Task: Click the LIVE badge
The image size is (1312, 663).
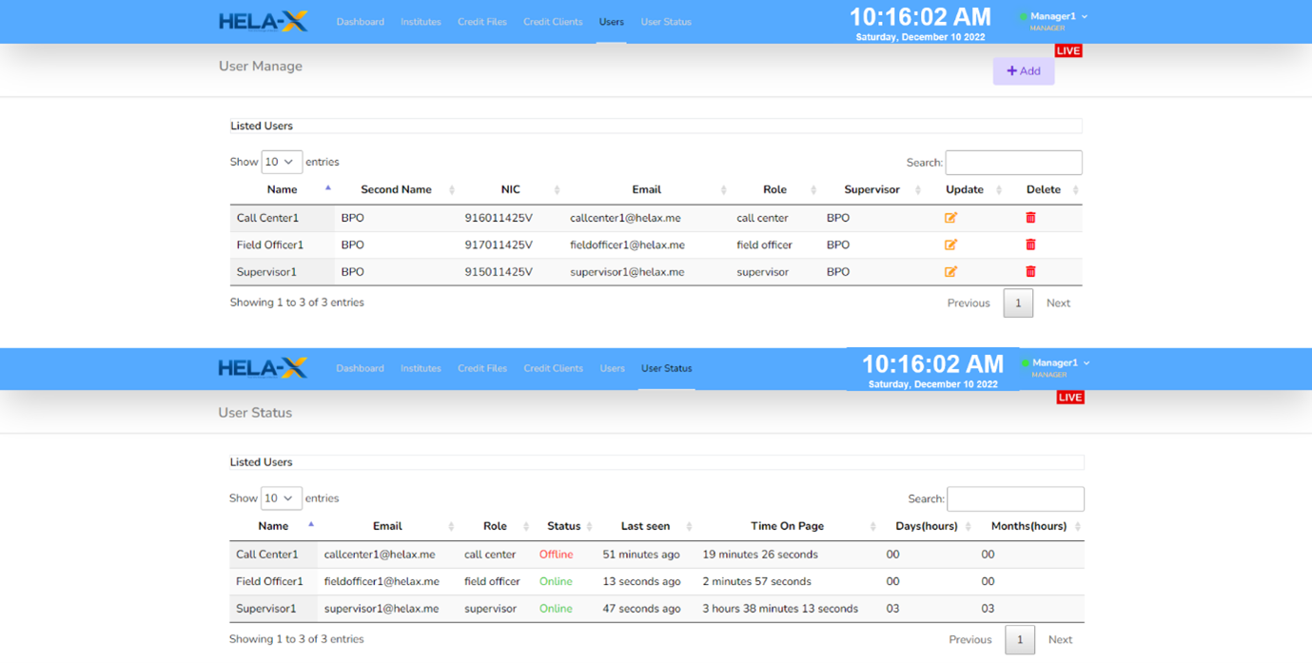Action: pyautogui.click(x=1068, y=50)
